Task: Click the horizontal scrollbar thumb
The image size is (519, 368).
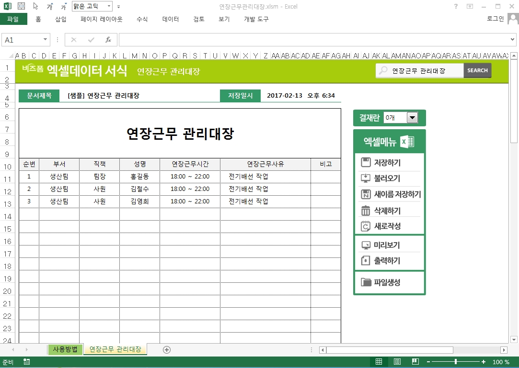Action: click(x=390, y=350)
